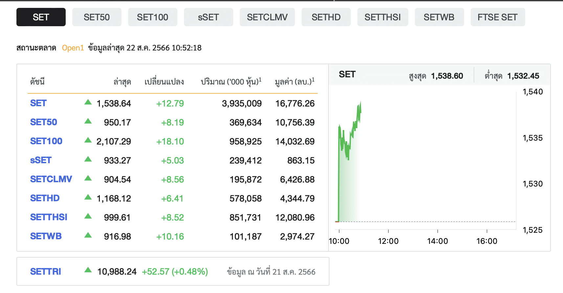The width and height of the screenshot is (563, 293).
Task: Click the SETTHSI last value 999.61
Action: tap(117, 218)
